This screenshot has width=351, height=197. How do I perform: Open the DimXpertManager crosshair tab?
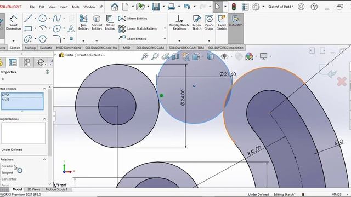pyautogui.click(x=41, y=62)
